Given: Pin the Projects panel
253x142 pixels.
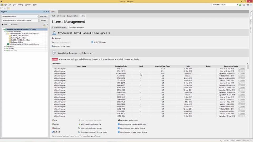Looking at the screenshot, I should pos(46,12).
